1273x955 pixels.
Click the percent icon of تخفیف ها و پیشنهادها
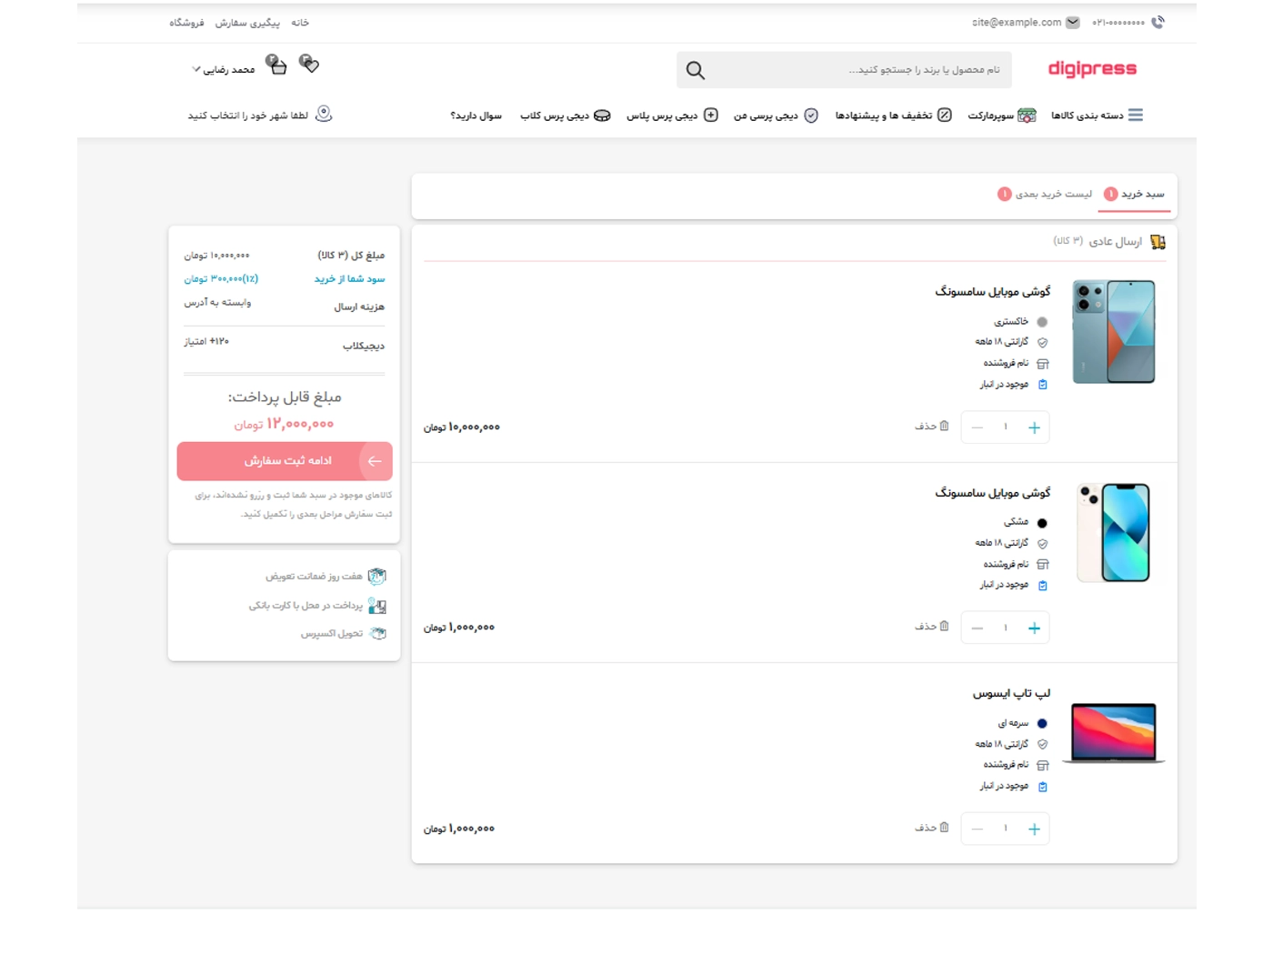click(945, 115)
